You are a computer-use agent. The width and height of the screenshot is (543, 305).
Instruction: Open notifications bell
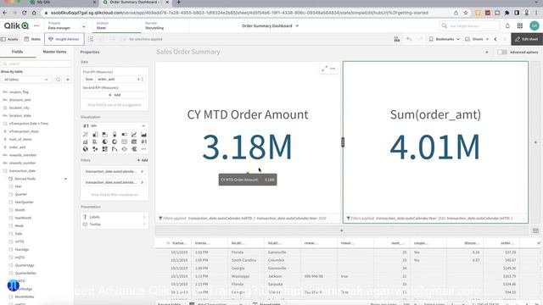point(507,26)
